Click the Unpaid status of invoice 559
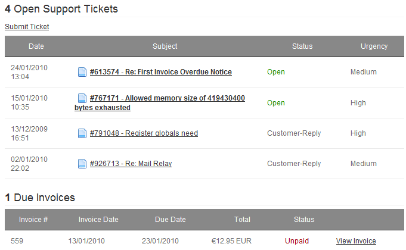Viewport: 406px width, 250px height. click(297, 241)
